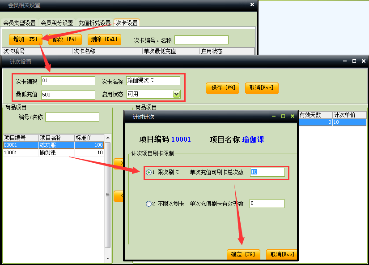Click the 次卡名称 input field

tap(153, 81)
